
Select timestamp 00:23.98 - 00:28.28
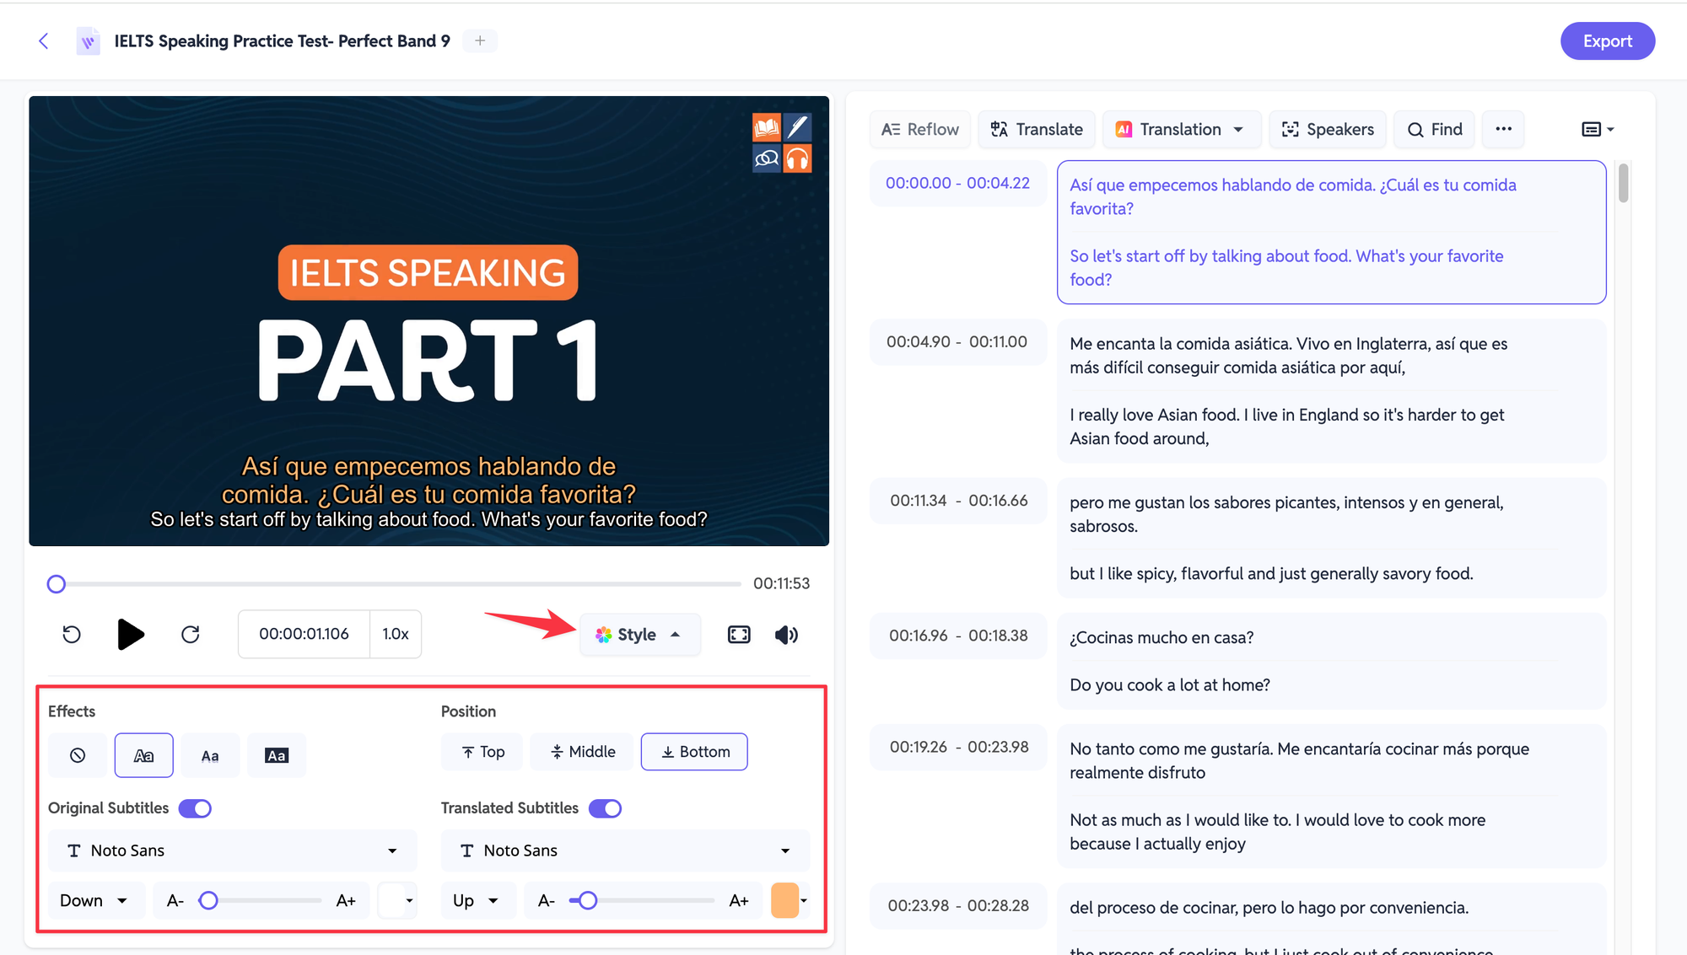(958, 905)
